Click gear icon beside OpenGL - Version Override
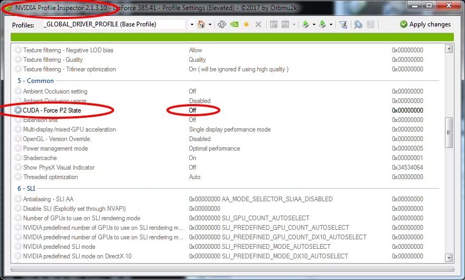 pyautogui.click(x=18, y=139)
